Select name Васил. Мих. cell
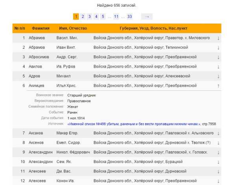The image size is (236, 185). tap(67, 38)
